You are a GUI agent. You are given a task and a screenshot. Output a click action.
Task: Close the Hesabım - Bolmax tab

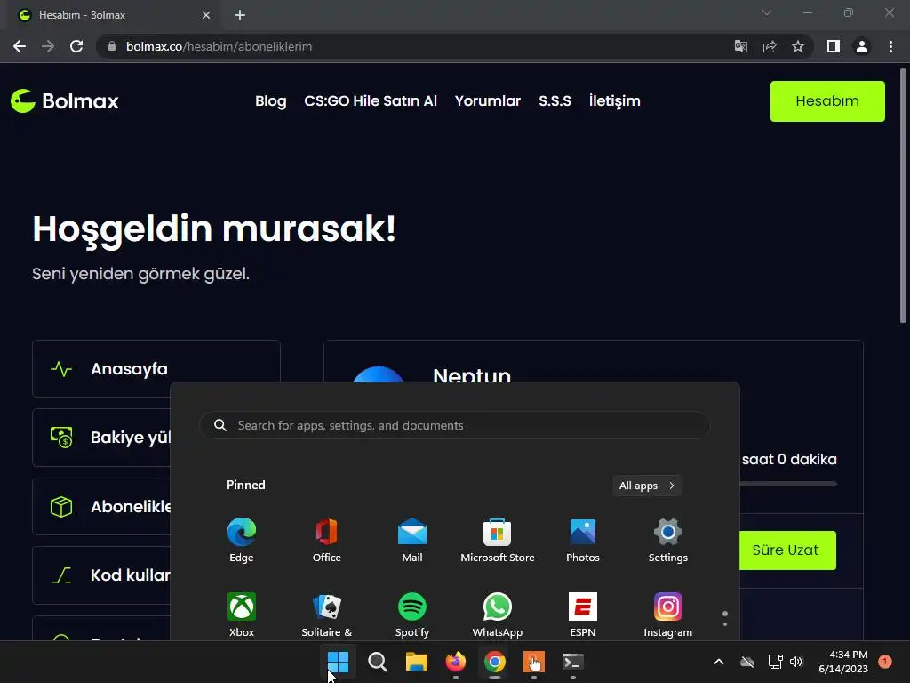coord(206,15)
